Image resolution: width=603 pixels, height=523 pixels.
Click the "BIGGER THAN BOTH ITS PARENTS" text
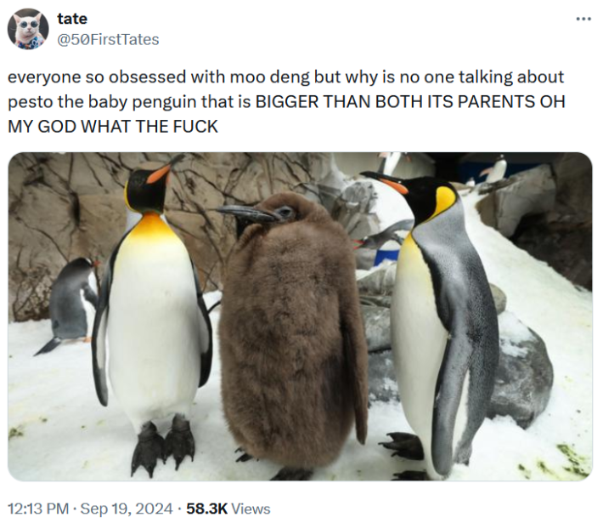tap(395, 102)
